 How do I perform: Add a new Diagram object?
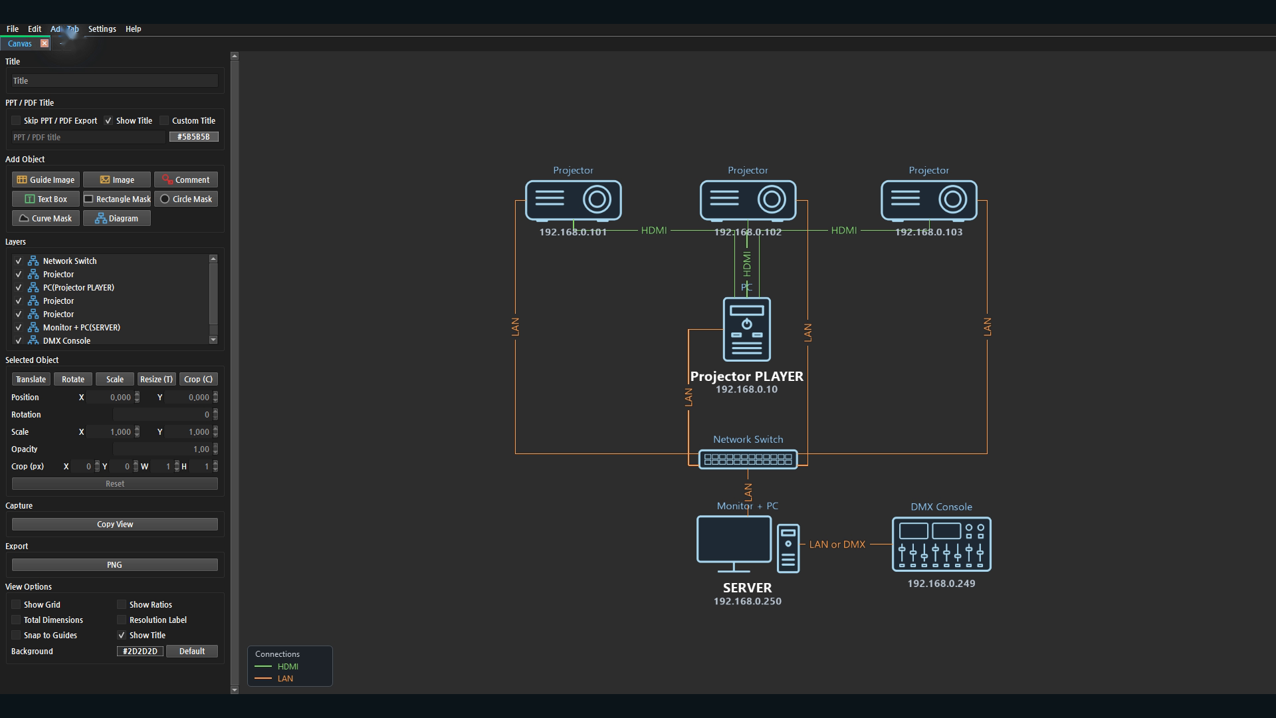(117, 218)
